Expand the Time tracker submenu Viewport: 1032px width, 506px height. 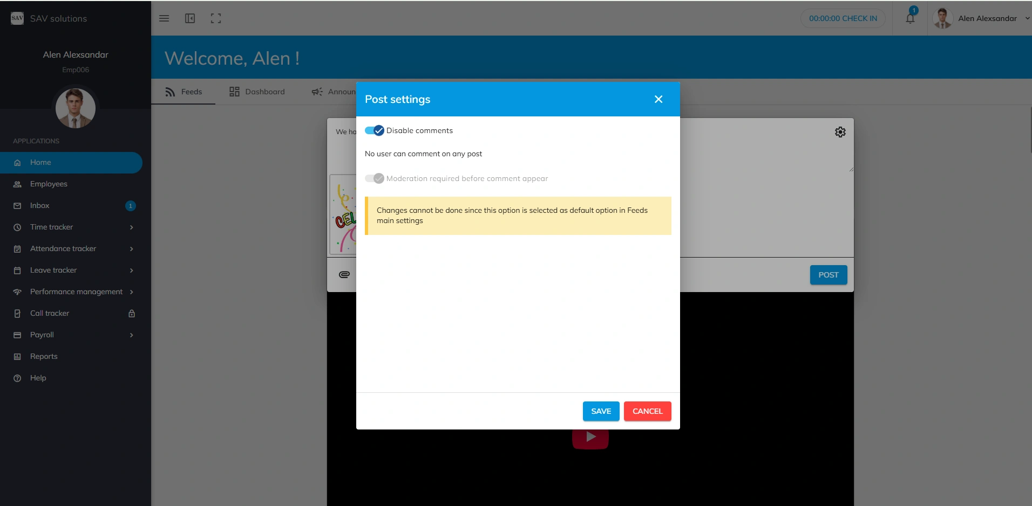[131, 227]
